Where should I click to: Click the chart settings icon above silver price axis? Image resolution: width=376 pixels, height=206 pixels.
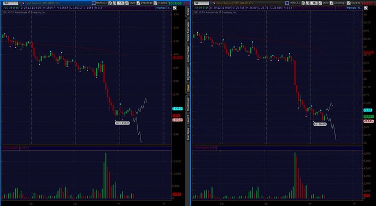(x=366, y=8)
